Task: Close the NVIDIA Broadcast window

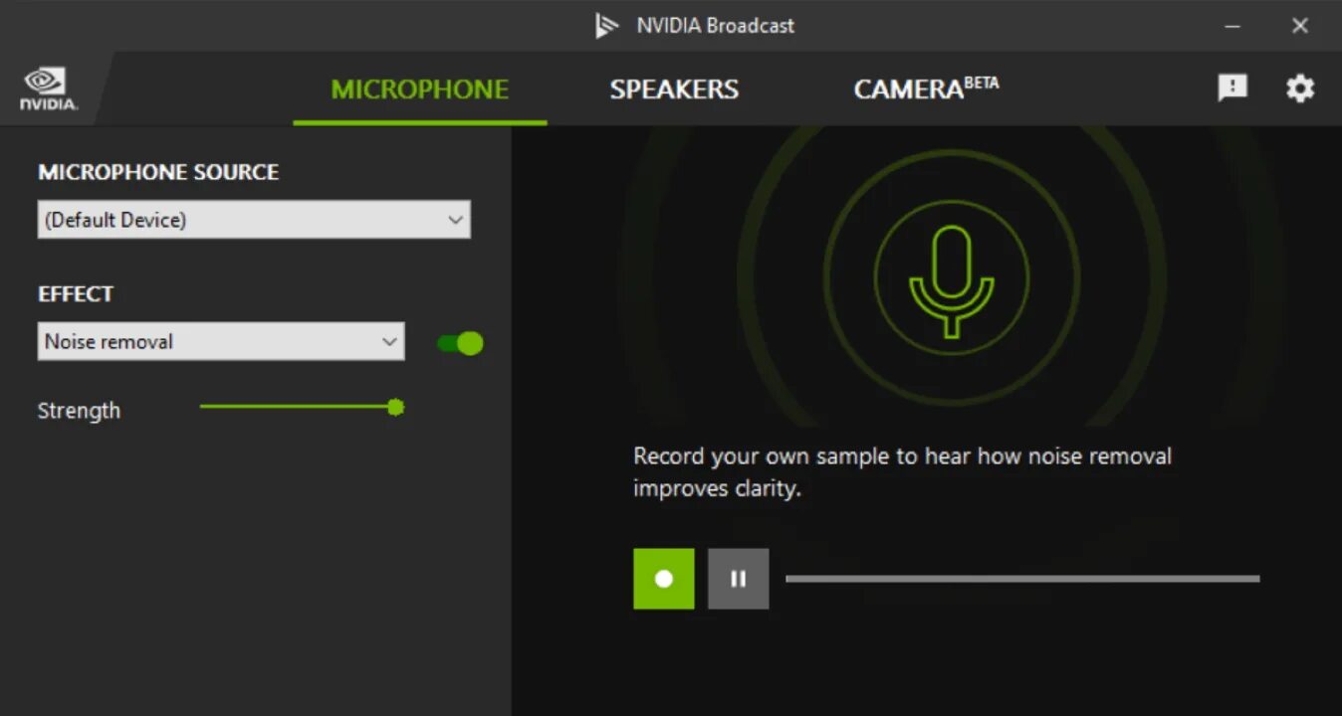Action: pyautogui.click(x=1300, y=26)
